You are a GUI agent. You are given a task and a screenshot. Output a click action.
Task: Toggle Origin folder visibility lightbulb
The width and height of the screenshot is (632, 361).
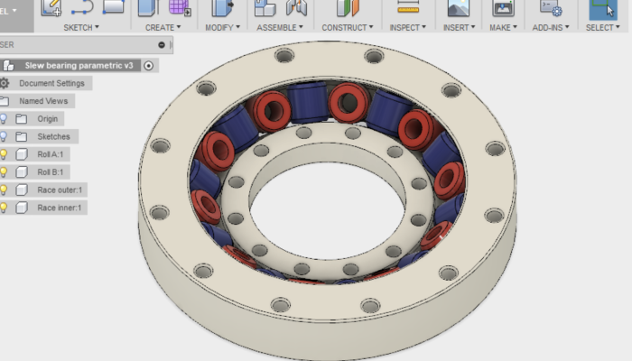pyautogui.click(x=4, y=119)
